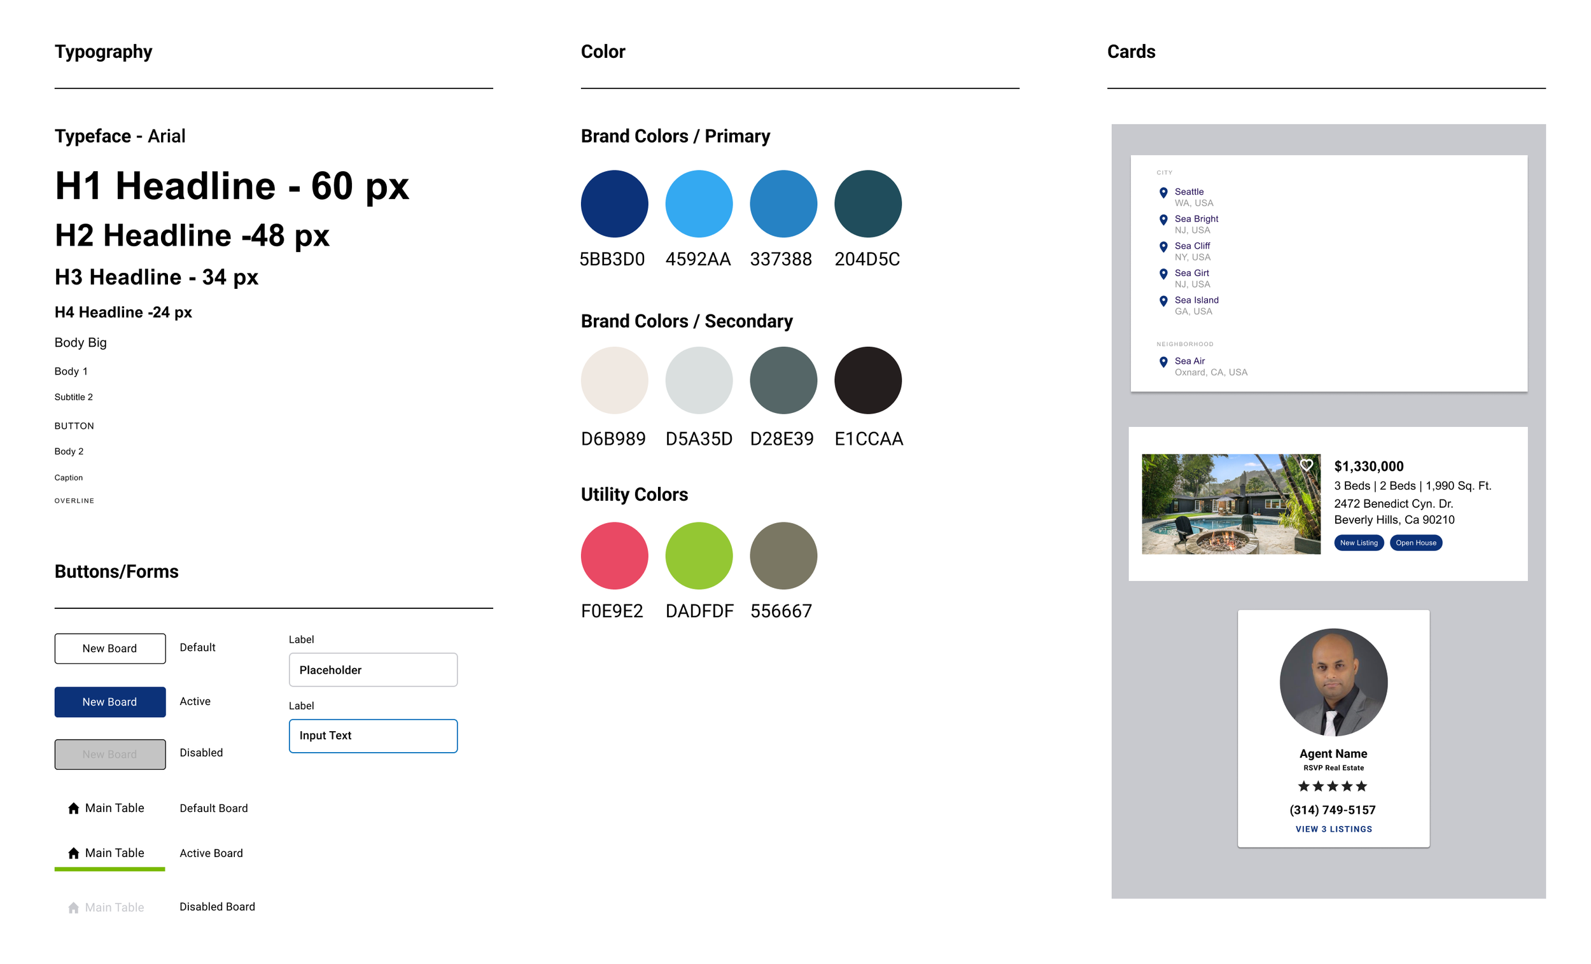Click the New Listing tag pill
The image size is (1591, 964).
coord(1359,542)
